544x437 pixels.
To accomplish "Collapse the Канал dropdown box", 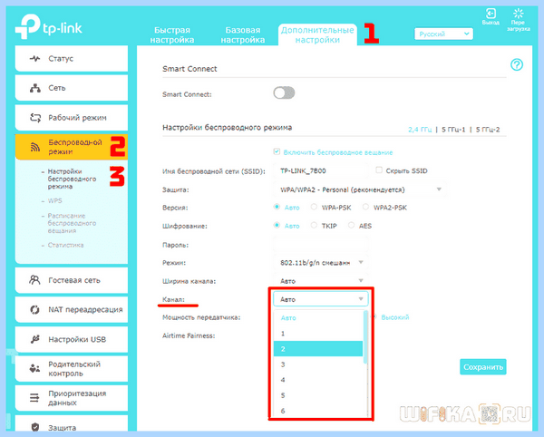I will pos(321,299).
